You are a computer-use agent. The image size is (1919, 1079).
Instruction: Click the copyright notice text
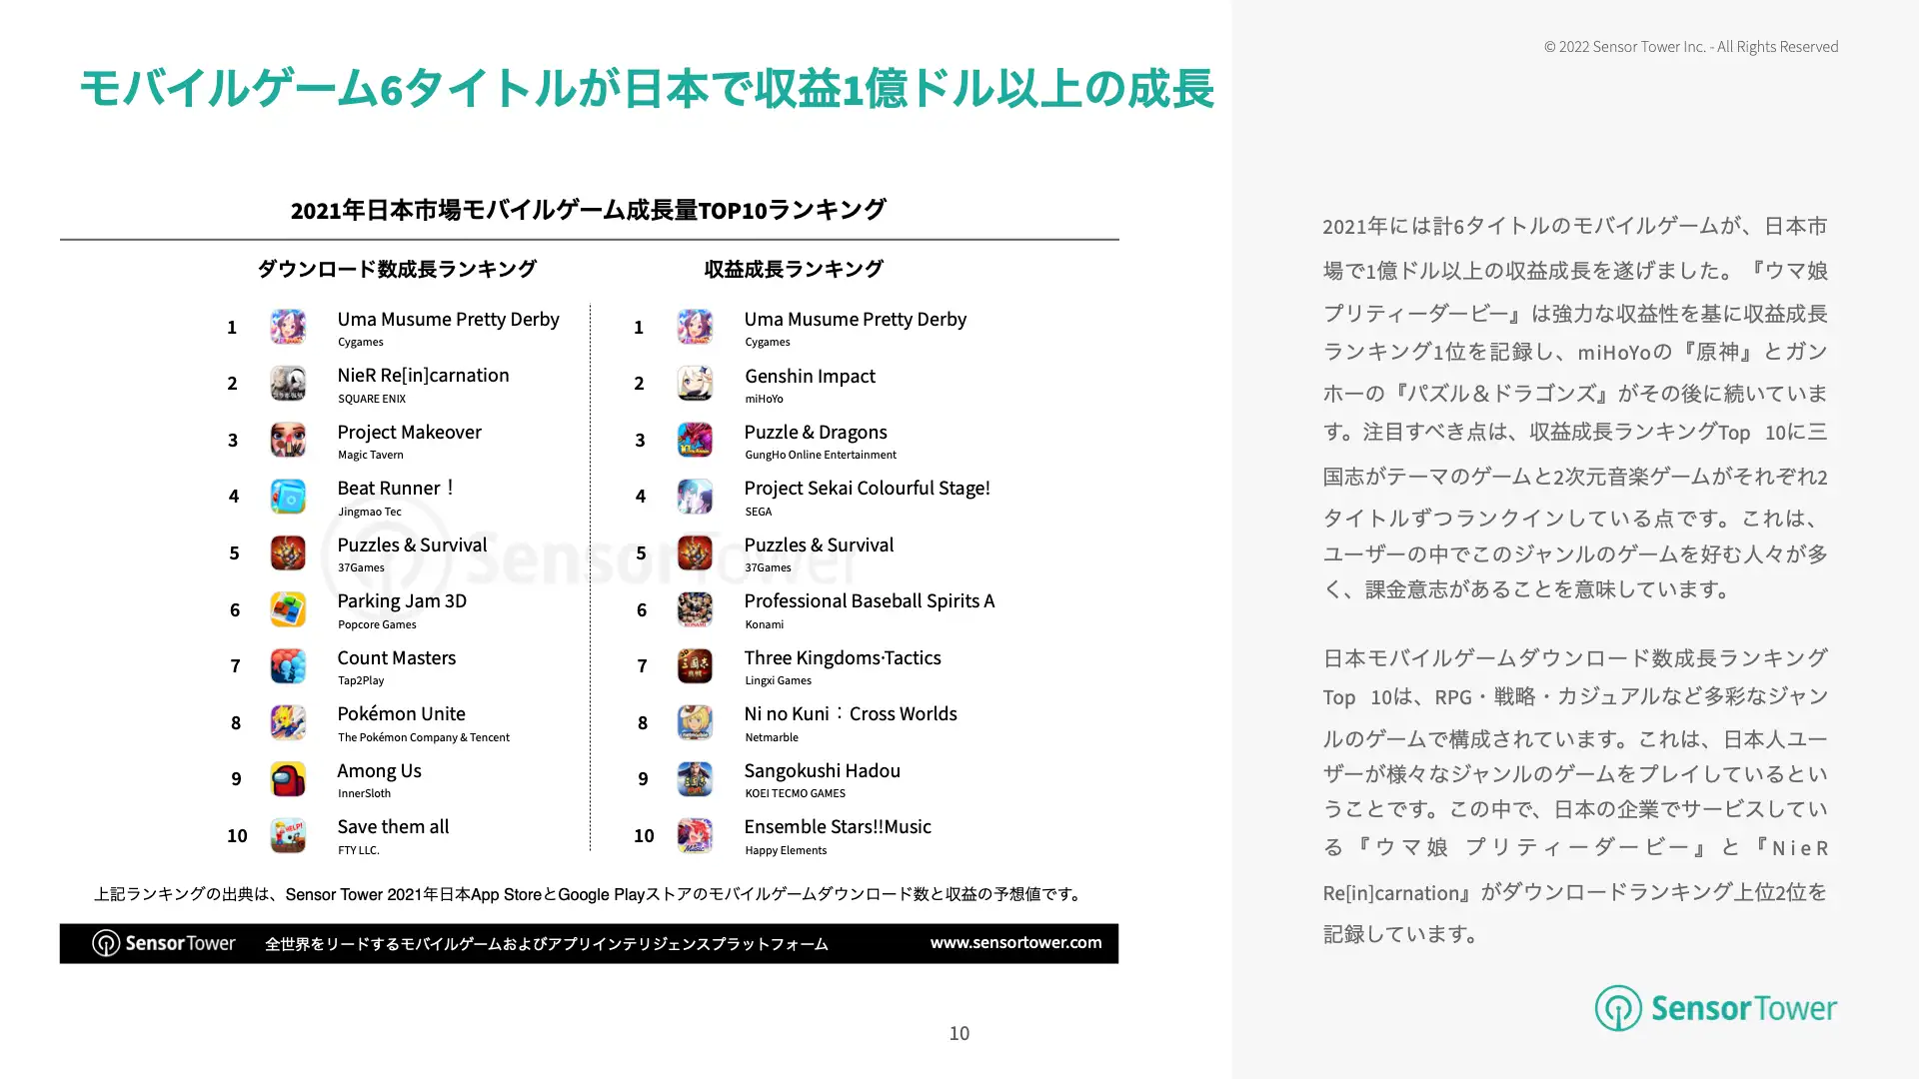[x=1691, y=47]
